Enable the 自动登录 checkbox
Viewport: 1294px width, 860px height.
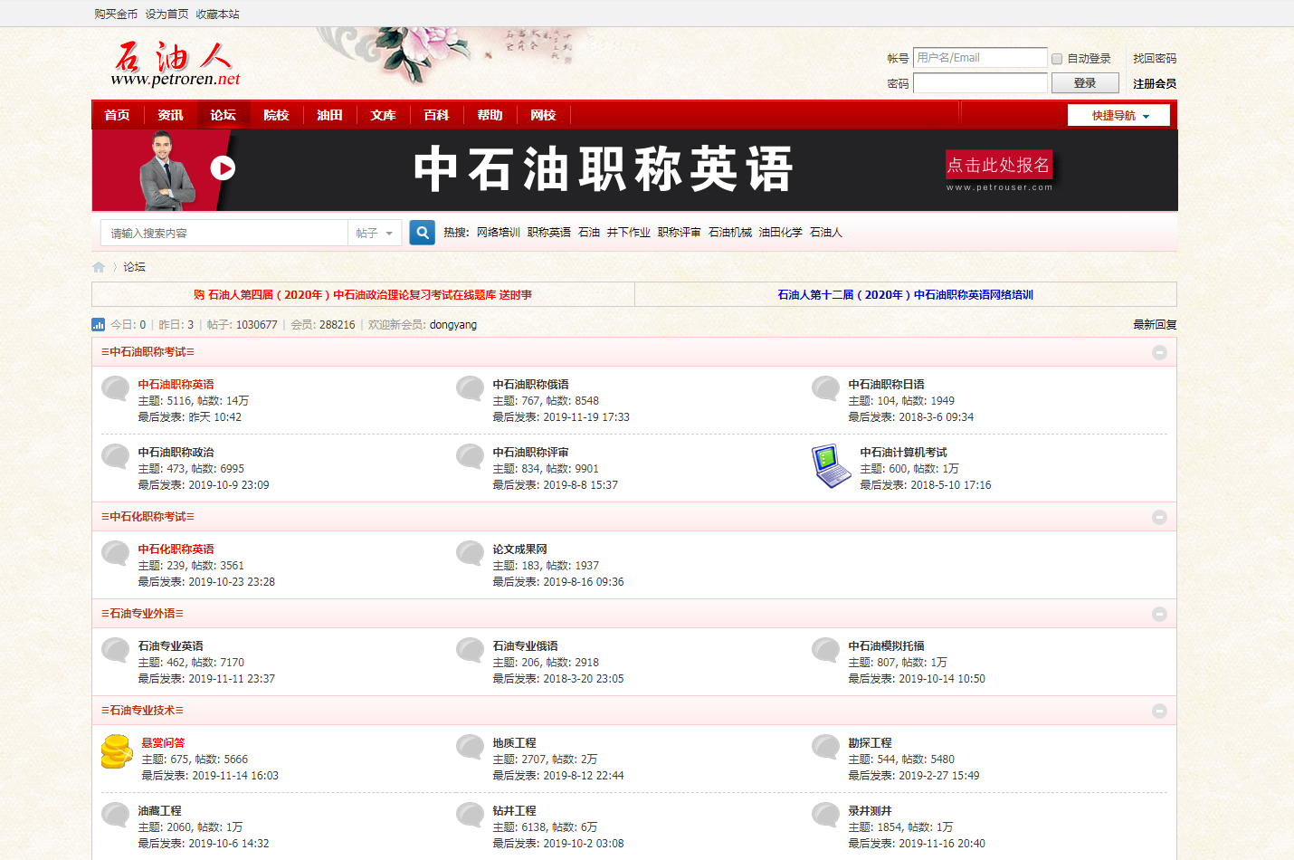pos(1057,59)
